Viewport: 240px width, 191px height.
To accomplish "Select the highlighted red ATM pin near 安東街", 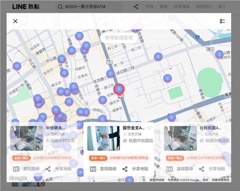I will pos(119,89).
